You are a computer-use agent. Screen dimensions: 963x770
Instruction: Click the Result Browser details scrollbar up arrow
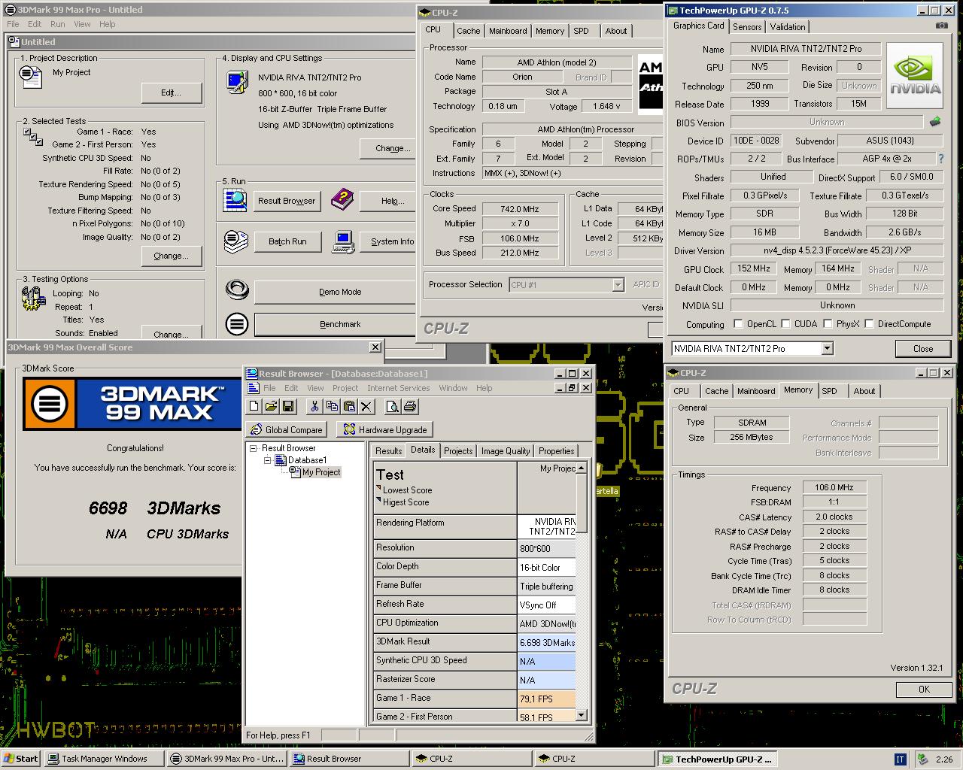tap(582, 468)
